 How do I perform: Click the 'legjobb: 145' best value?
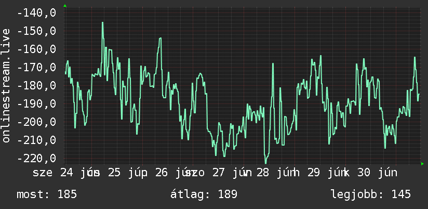coord(371,194)
